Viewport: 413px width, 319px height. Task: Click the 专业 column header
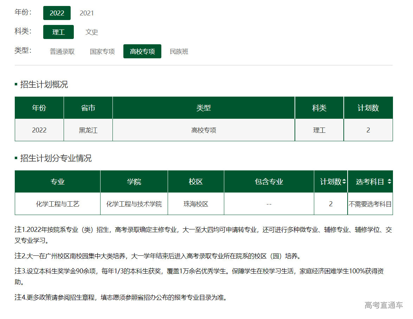pos(58,182)
